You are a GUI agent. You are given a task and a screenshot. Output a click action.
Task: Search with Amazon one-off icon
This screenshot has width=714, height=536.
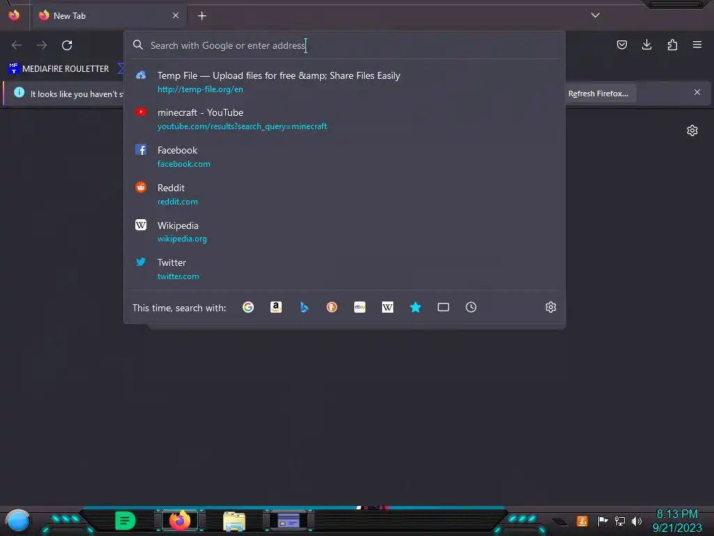click(x=276, y=307)
